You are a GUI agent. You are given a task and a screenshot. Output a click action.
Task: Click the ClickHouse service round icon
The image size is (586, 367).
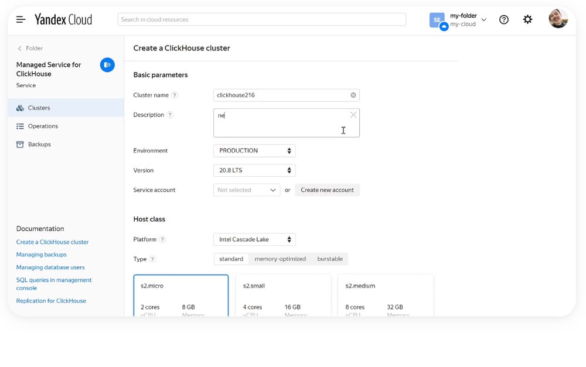click(x=107, y=65)
